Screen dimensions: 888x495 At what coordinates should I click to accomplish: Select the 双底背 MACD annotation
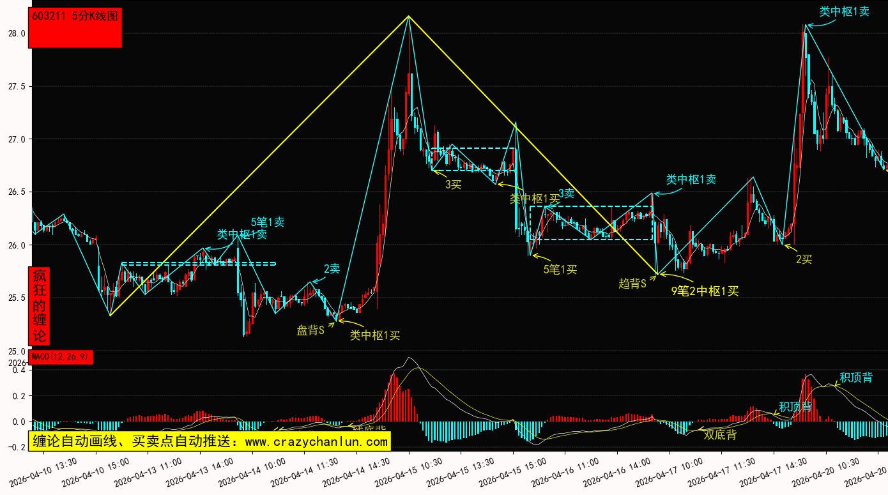(720, 435)
